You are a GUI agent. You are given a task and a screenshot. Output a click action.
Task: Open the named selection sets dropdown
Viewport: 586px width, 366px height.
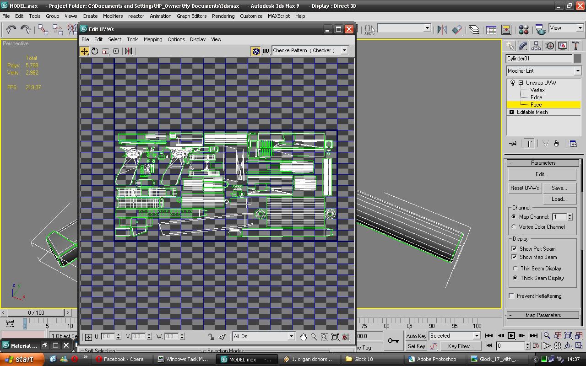404,28
